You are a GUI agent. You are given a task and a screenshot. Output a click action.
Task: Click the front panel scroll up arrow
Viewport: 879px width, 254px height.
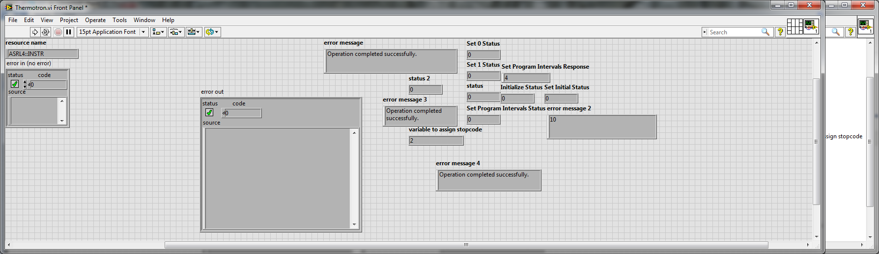817,43
